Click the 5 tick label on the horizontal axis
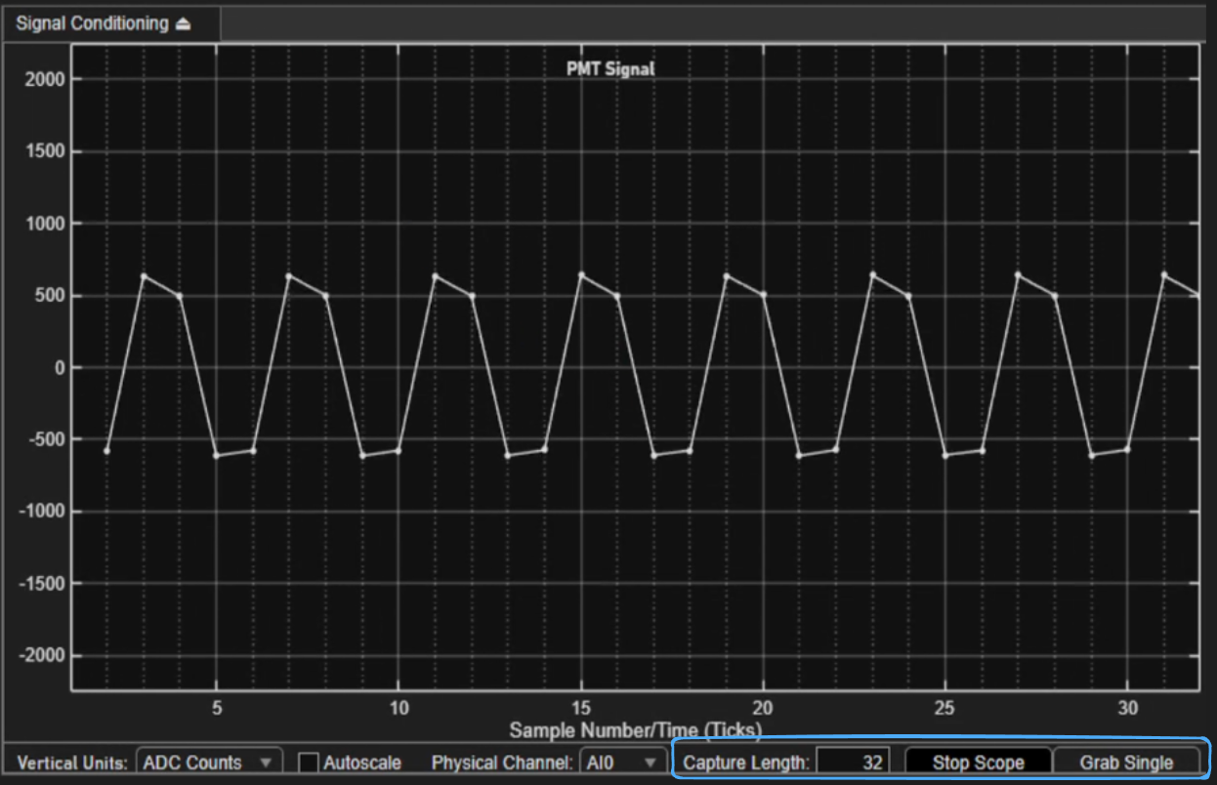The height and width of the screenshot is (785, 1217). (x=216, y=707)
